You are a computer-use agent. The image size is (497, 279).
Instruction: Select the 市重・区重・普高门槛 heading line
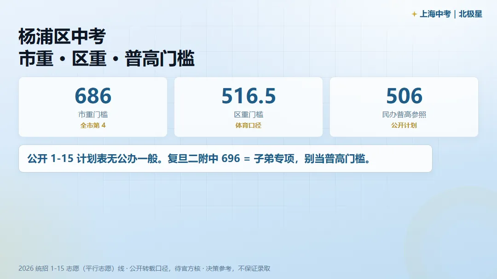pyautogui.click(x=106, y=58)
